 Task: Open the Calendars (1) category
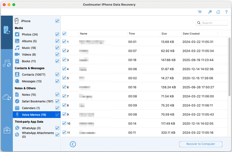coord(31,108)
